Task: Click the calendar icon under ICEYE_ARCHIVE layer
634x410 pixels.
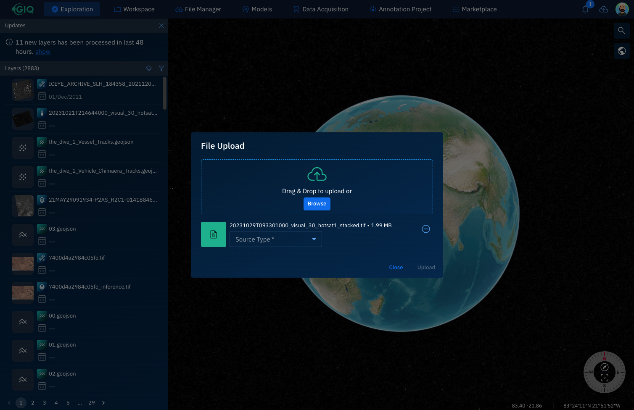Action: [42, 97]
